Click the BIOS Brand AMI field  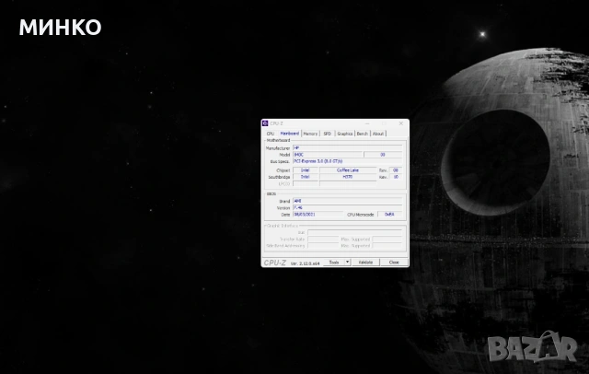(348, 201)
